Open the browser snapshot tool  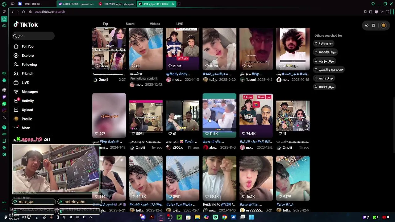click(371, 12)
